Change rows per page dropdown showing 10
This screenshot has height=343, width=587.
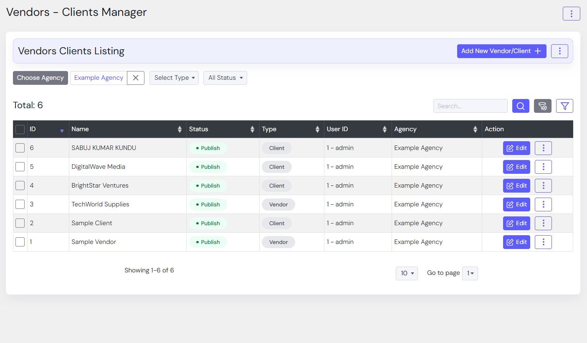[x=407, y=273]
